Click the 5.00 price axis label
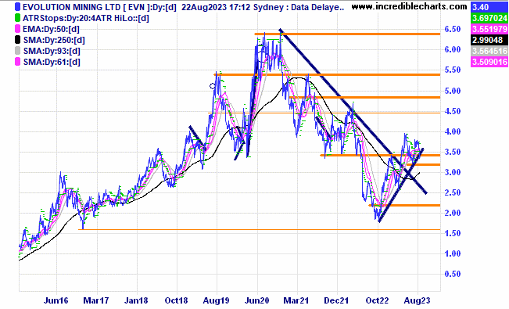509x309 pixels. (x=453, y=91)
